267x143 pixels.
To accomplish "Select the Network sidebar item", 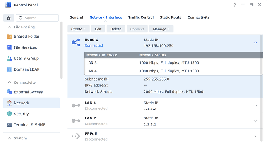I will point(31,103).
